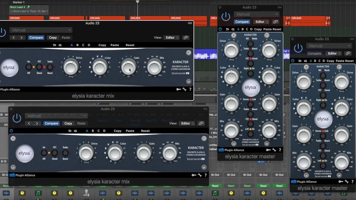The image size is (356, 200).
Task: Click Reset in upper karacter mix plugin toolbar
Action: point(130,45)
